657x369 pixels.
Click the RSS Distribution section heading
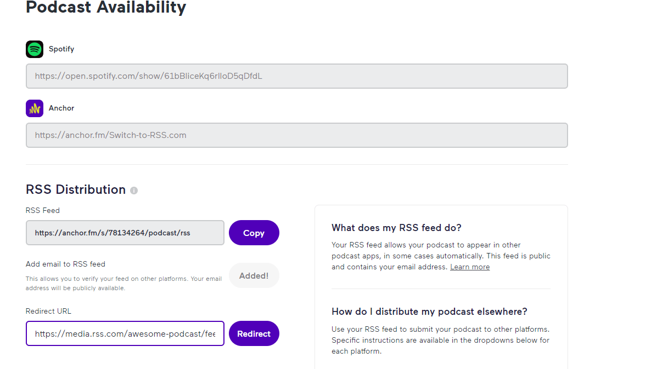[76, 189]
